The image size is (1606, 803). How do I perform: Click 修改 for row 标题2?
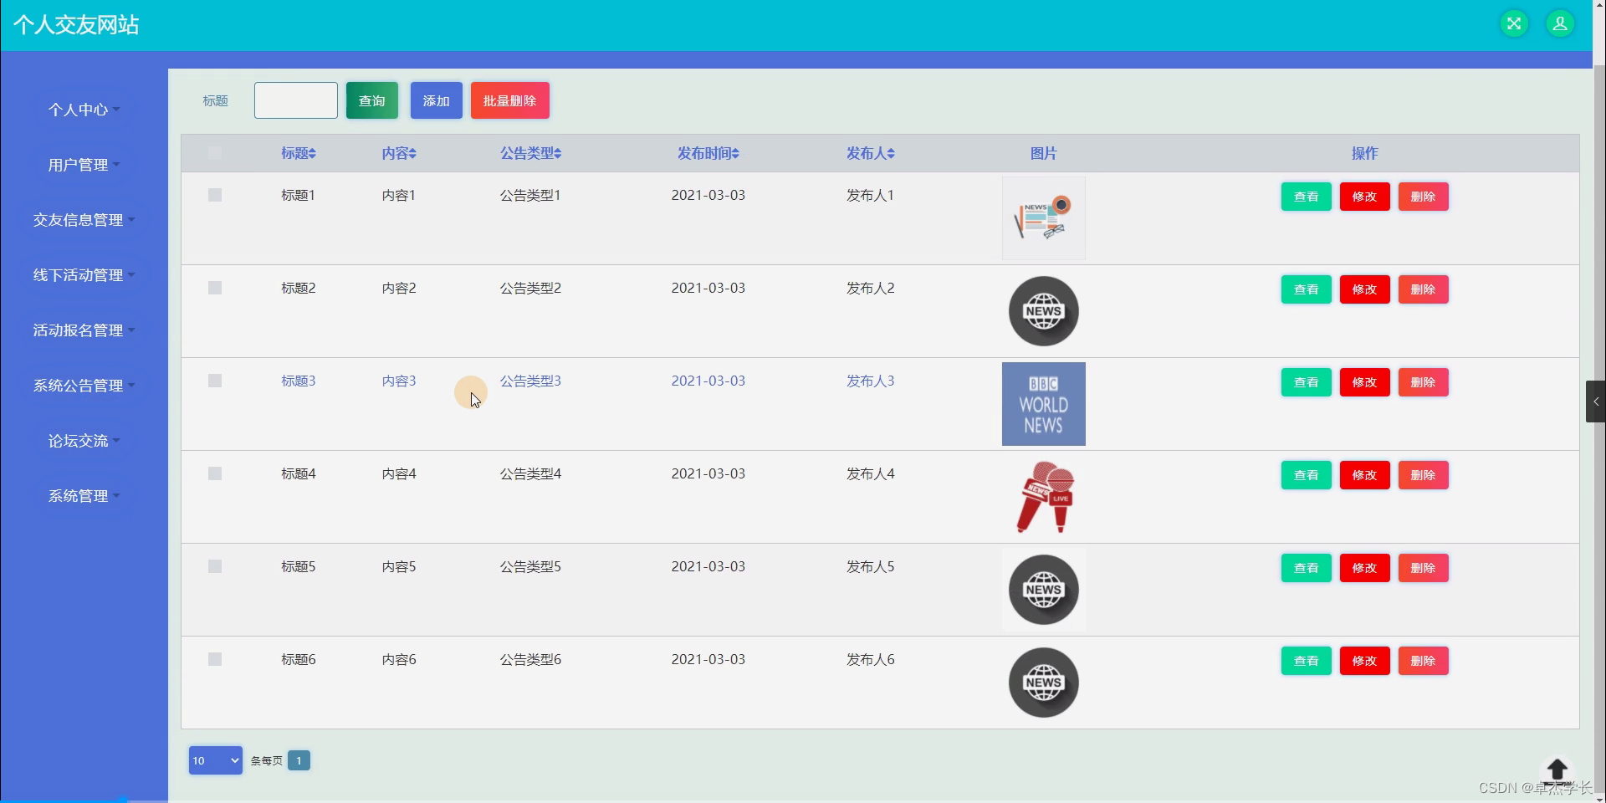click(x=1365, y=289)
